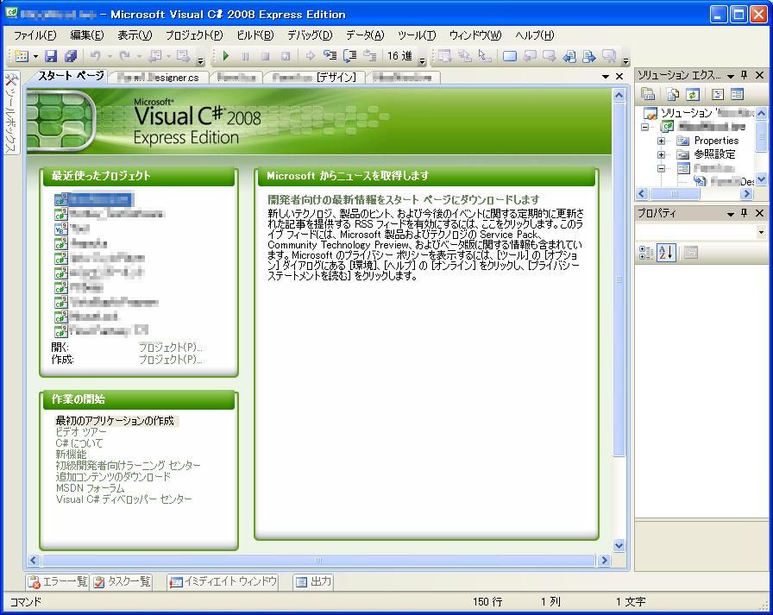Click the Redo arrow icon
This screenshot has width=773, height=615.
pyautogui.click(x=125, y=56)
